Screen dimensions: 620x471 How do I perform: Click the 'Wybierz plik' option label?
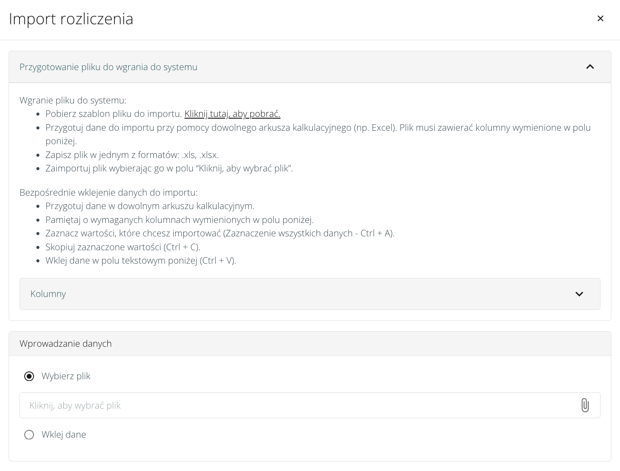tap(66, 376)
